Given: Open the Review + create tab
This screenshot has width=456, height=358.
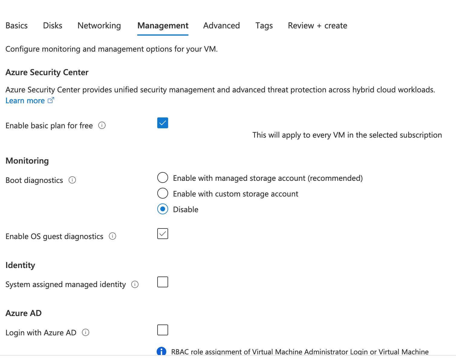Looking at the screenshot, I should 318,26.
